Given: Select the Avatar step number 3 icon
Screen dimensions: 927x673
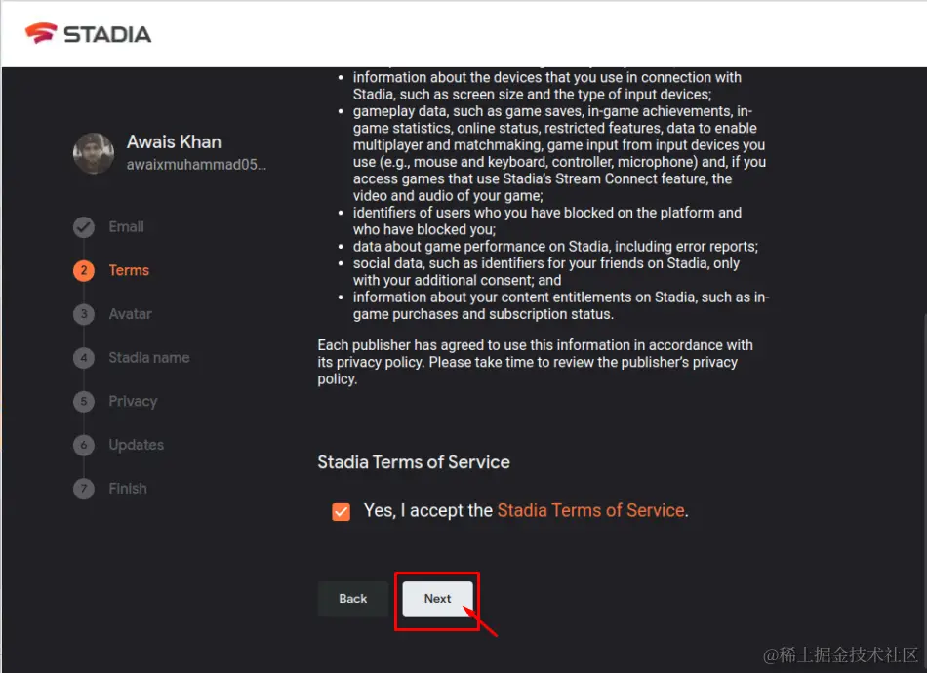Looking at the screenshot, I should tap(83, 314).
